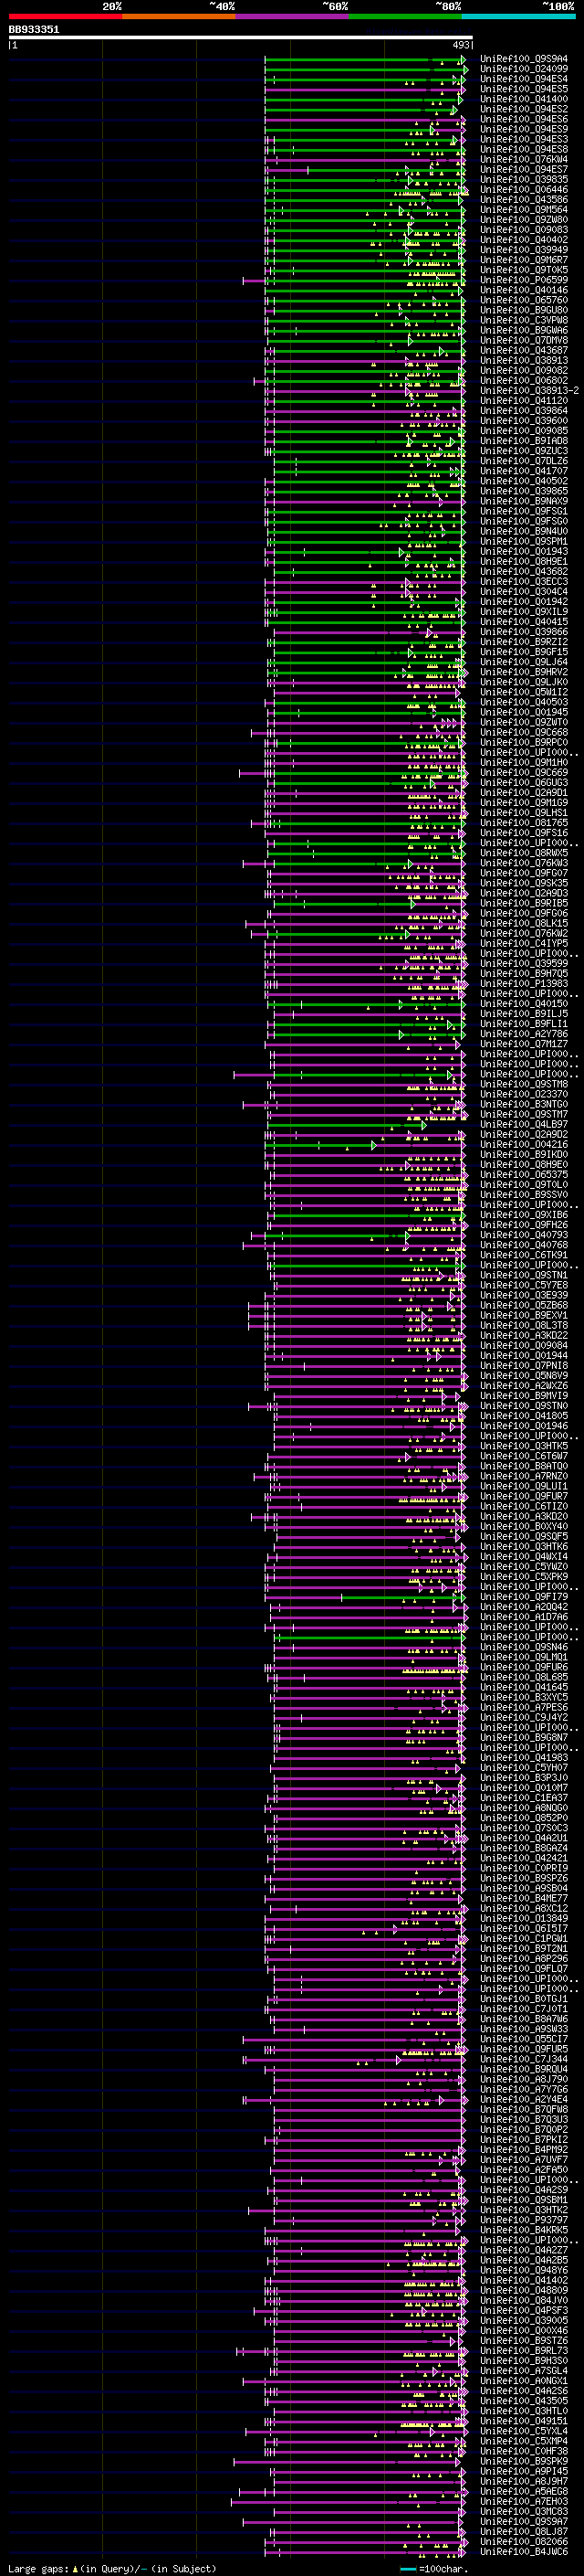584x2576 pixels.
Task: Select the UniRef100_C4IYP5 label
Action: point(524,943)
